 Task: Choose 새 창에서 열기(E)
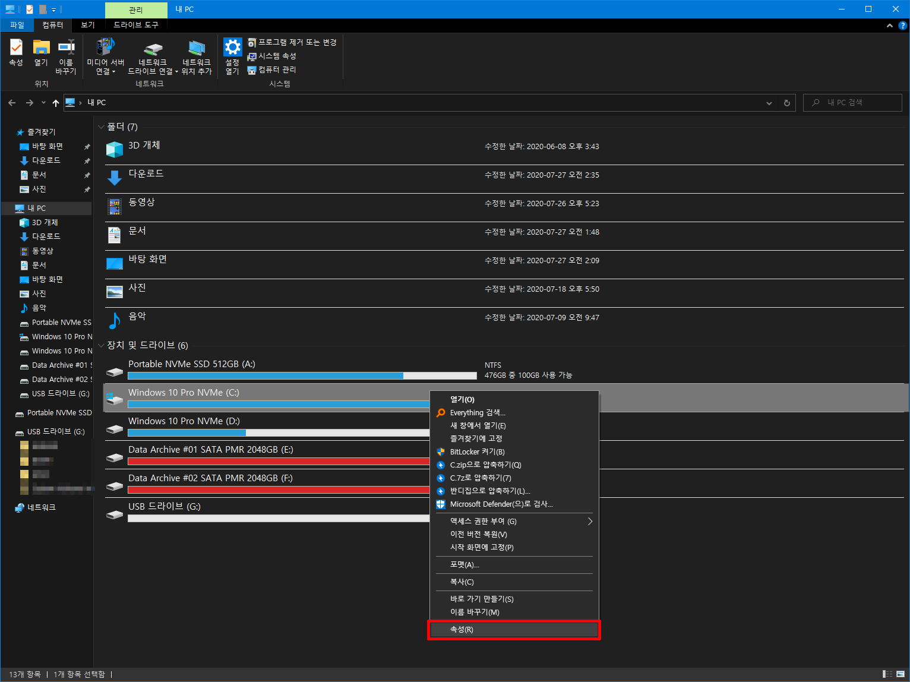[514, 425]
